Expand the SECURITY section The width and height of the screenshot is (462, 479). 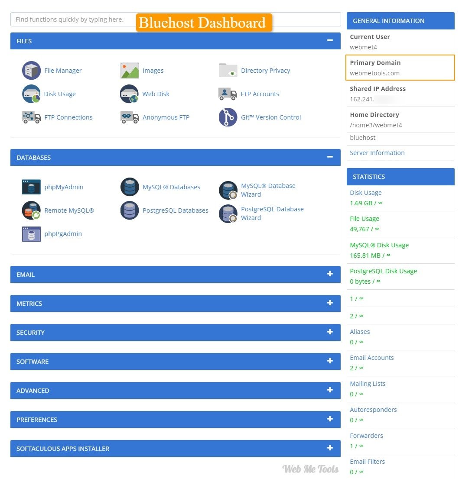pos(330,332)
